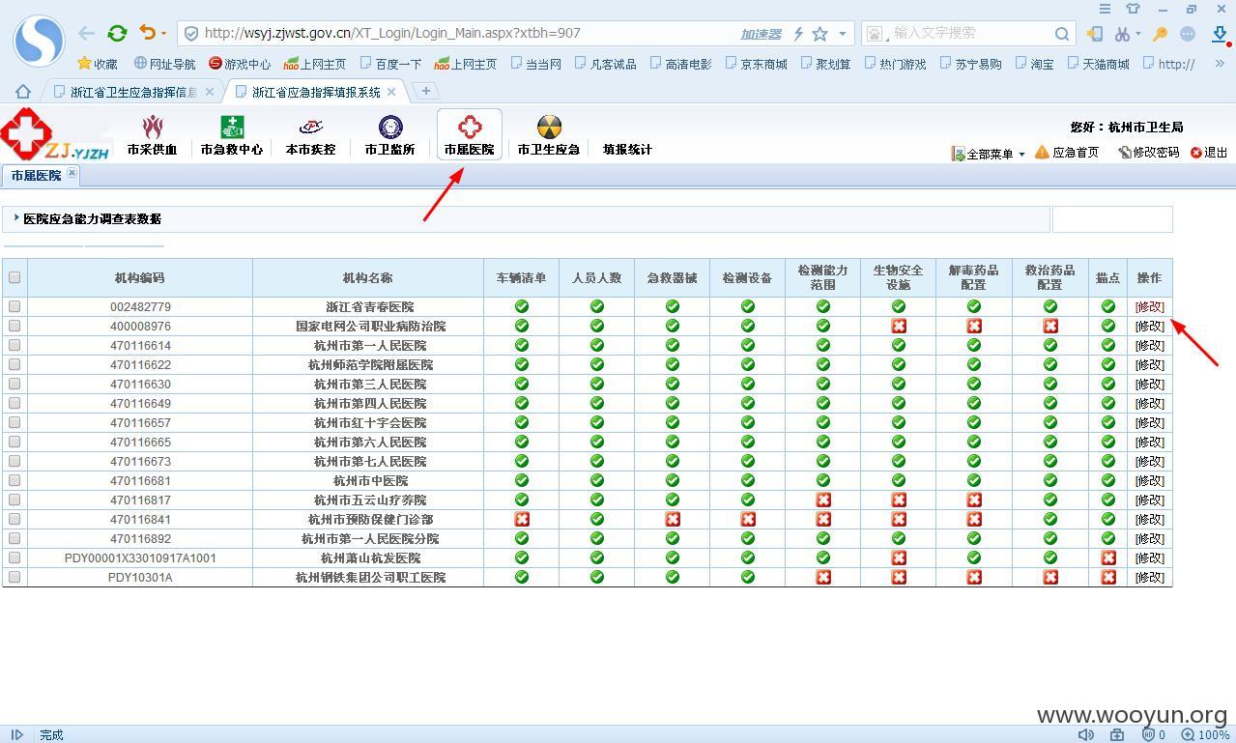
Task: Switch to 浙江省卫生应急指挥信息 browser tab
Action: 134,92
